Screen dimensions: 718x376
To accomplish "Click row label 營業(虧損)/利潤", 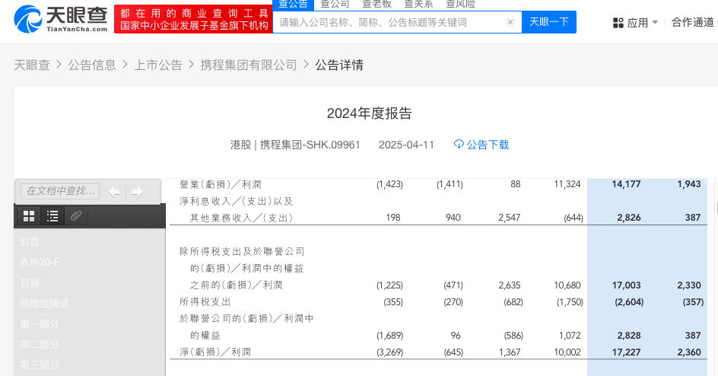I will (221, 184).
